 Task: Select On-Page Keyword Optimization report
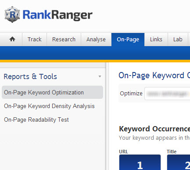point(52,92)
